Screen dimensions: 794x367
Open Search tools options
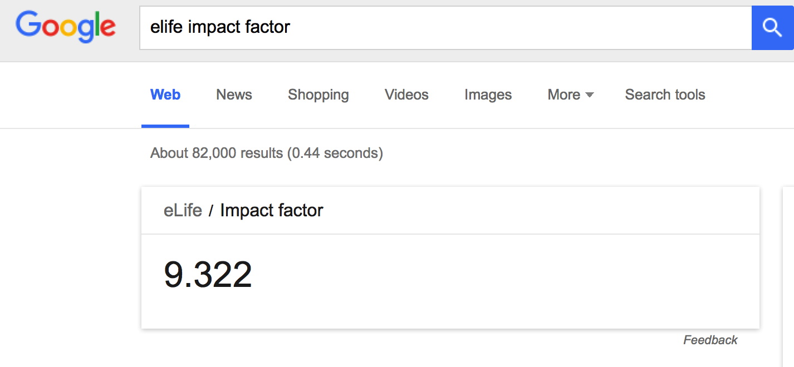[x=664, y=95]
